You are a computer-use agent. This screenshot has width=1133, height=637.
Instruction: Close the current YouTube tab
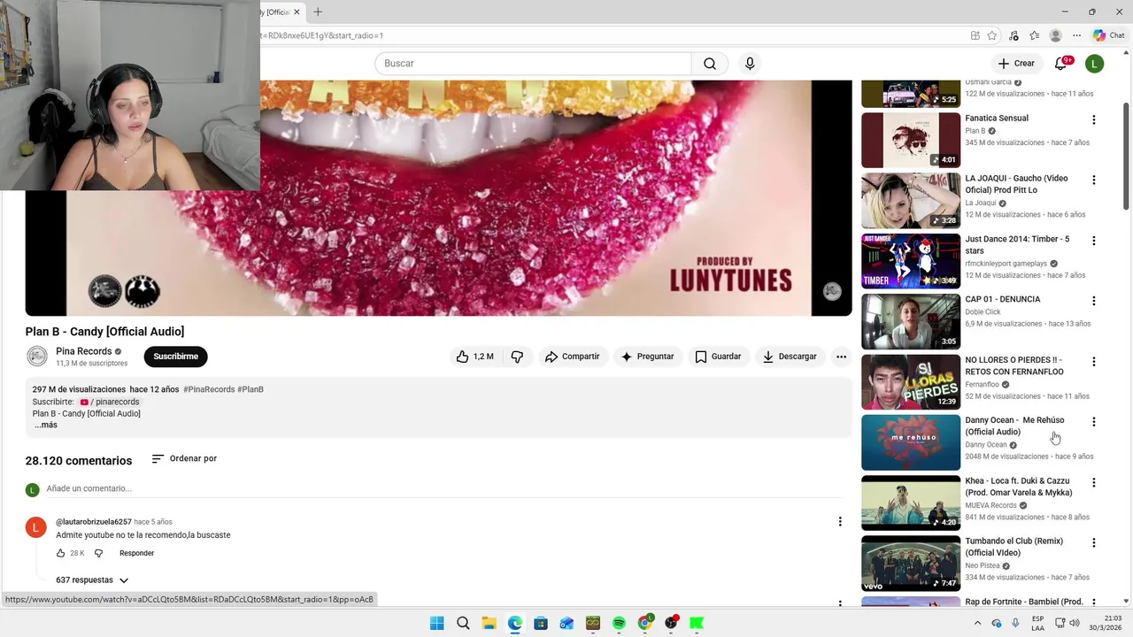[297, 12]
